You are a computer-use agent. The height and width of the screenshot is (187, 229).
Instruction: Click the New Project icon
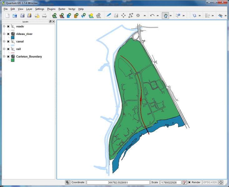[7, 15]
